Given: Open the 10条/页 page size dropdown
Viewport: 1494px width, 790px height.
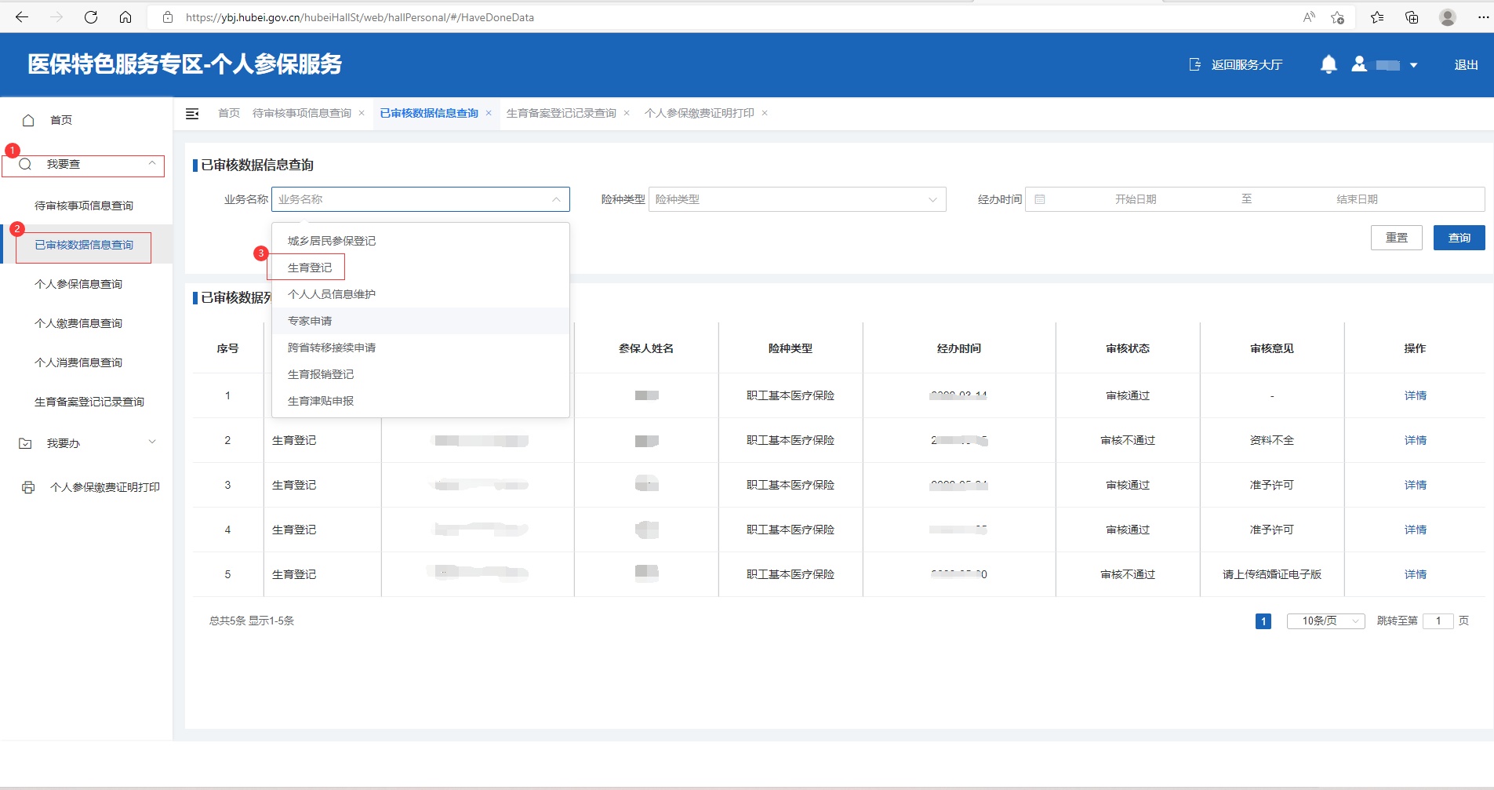Looking at the screenshot, I should [x=1325, y=621].
